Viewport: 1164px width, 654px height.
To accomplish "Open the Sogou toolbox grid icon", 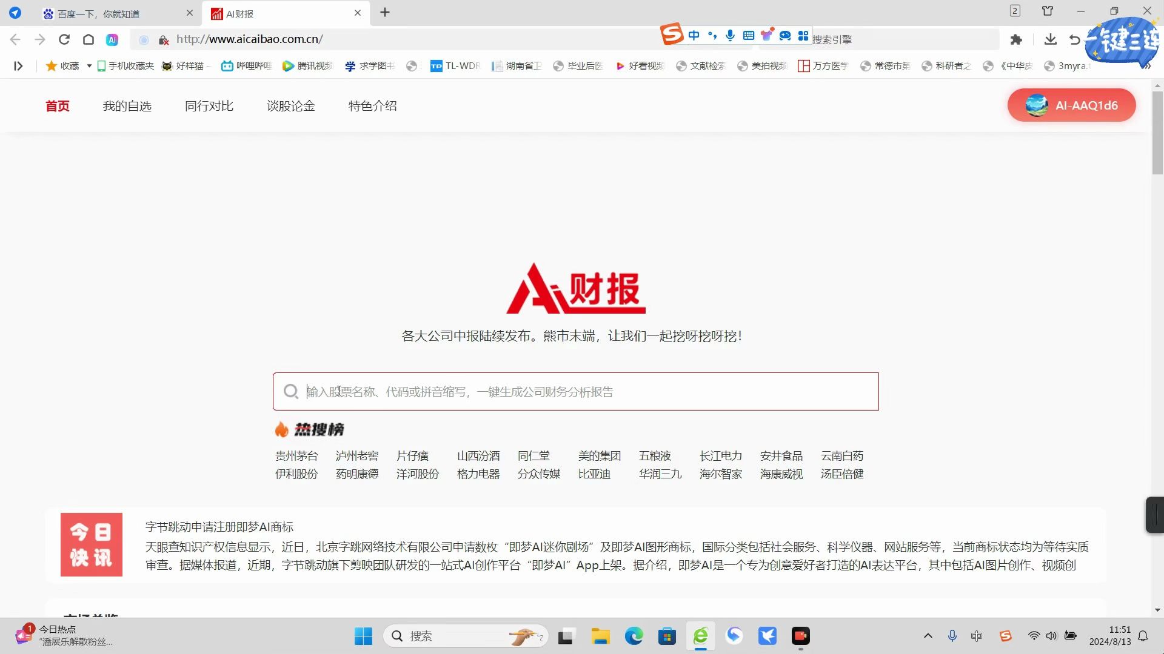I will (803, 36).
